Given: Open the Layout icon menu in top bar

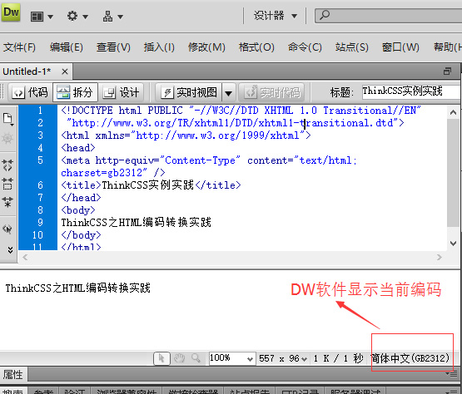Looking at the screenshot, I should 37,17.
